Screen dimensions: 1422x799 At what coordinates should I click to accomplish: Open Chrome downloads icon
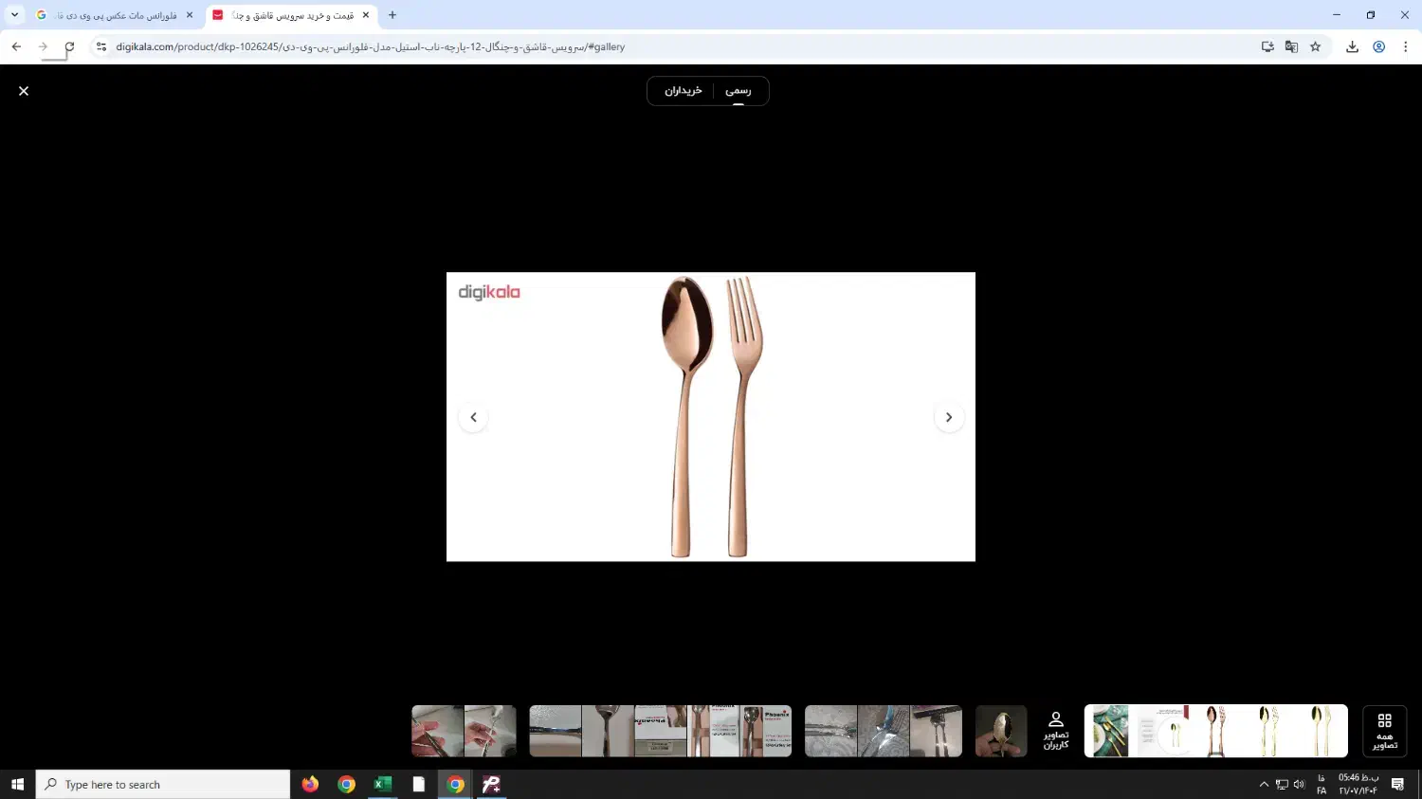1352,46
